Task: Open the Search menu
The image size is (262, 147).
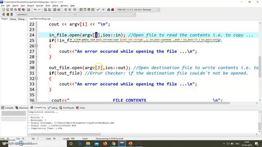Action: [x=15, y=6]
